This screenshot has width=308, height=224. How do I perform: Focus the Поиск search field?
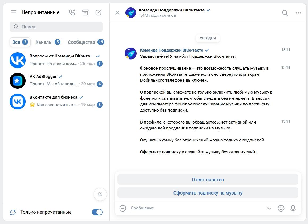(x=56, y=27)
